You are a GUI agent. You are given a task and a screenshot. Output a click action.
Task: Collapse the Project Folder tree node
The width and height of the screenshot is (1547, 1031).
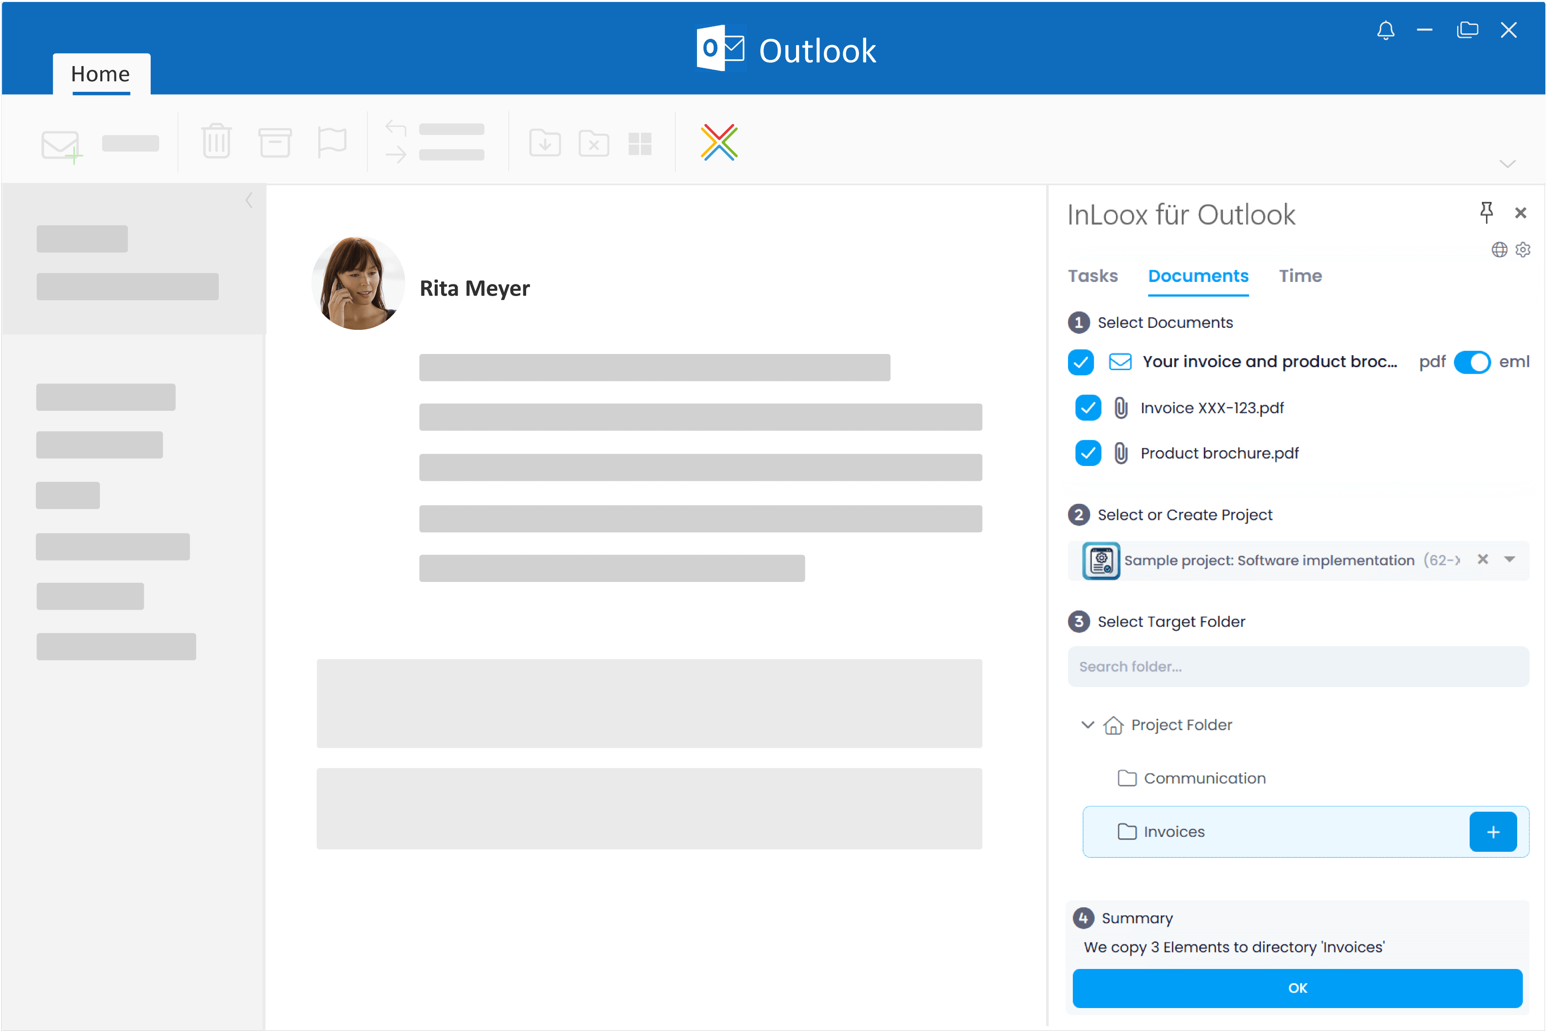1088,725
